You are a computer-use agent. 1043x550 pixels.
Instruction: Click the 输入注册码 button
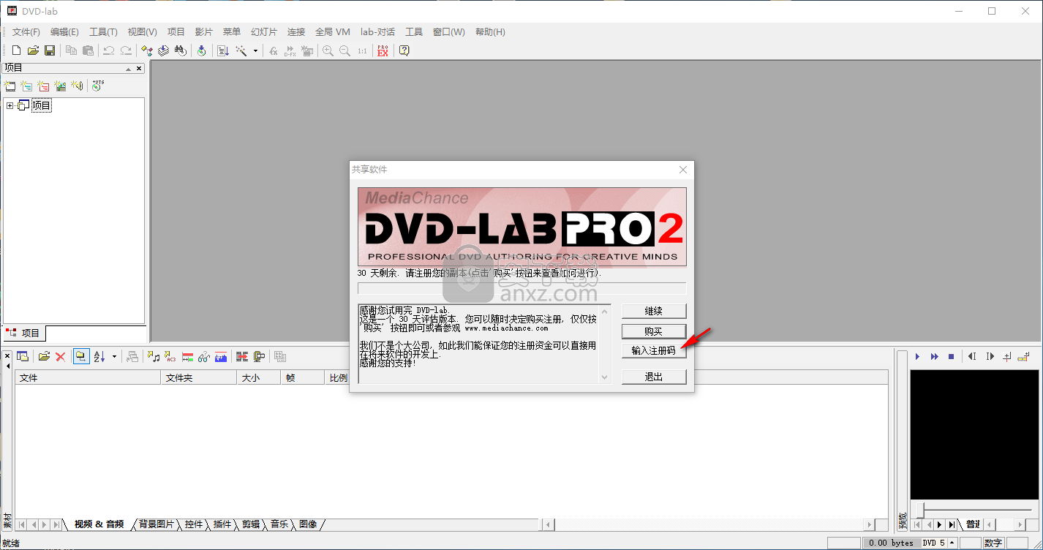tap(654, 350)
